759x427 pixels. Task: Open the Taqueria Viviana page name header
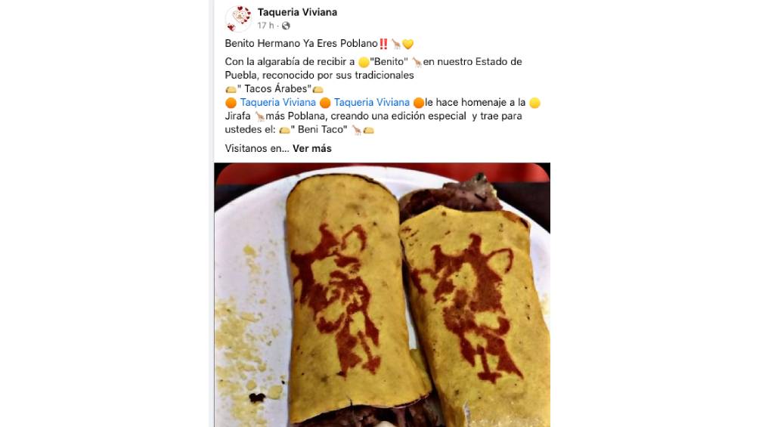tap(297, 12)
